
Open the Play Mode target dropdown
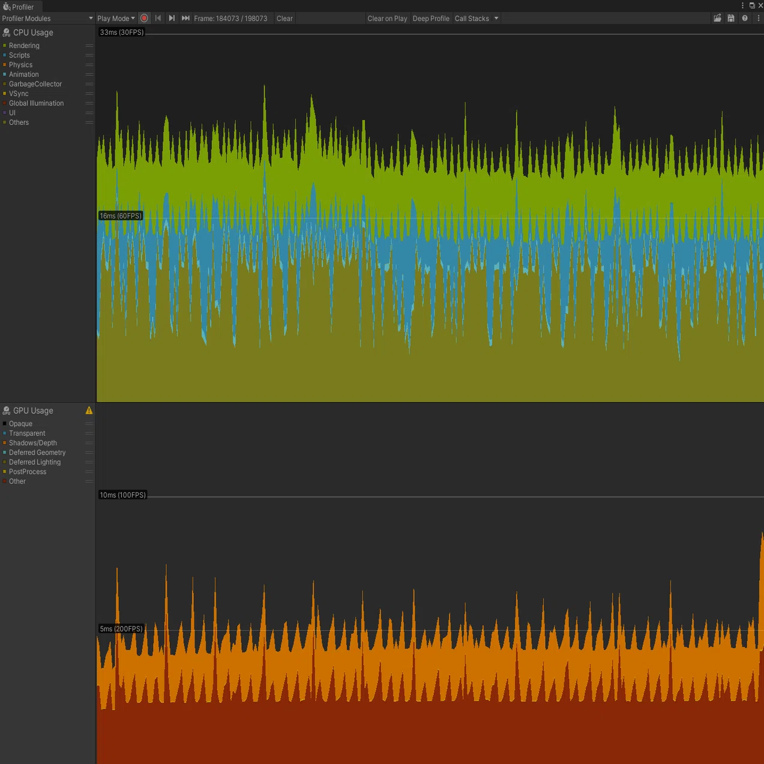(116, 19)
